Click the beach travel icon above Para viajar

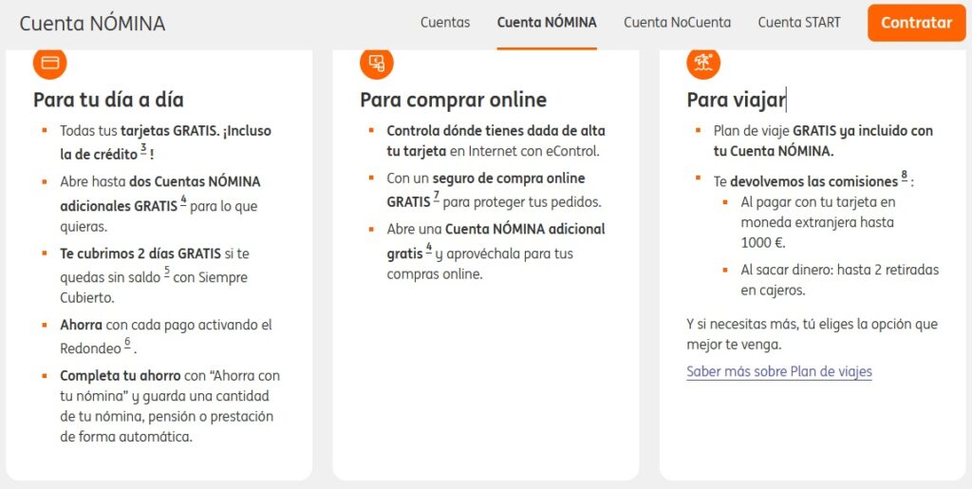tap(703, 63)
